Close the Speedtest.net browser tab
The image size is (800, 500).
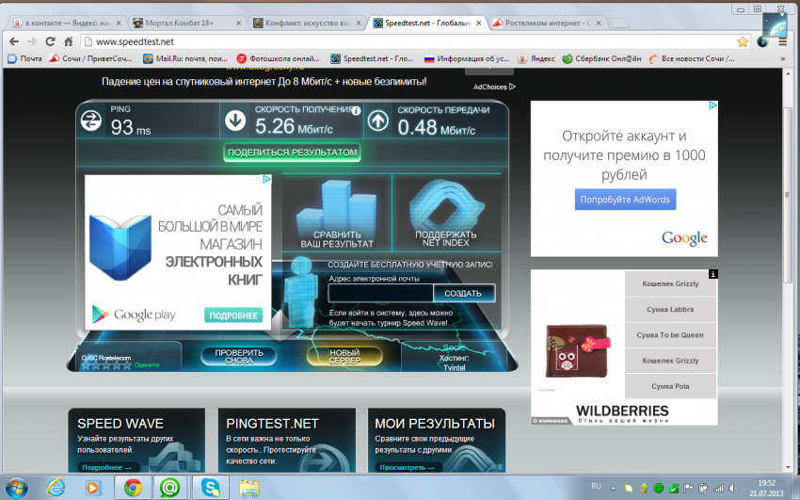[x=481, y=21]
